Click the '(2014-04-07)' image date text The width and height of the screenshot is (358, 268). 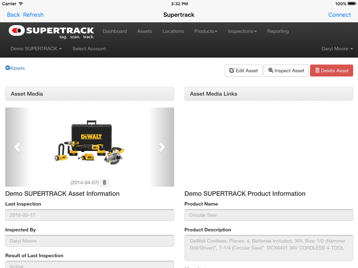click(x=85, y=183)
